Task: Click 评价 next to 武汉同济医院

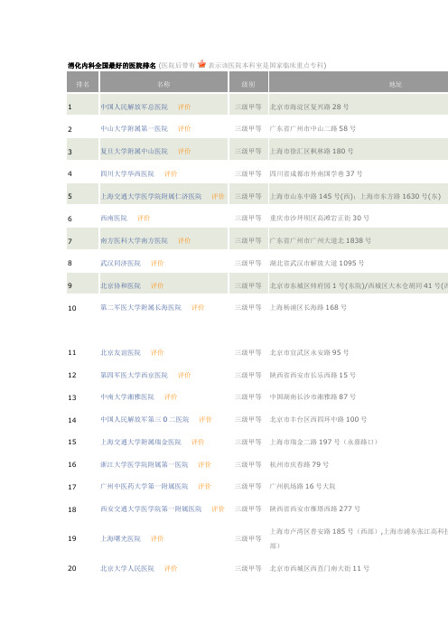Action: pos(157,263)
